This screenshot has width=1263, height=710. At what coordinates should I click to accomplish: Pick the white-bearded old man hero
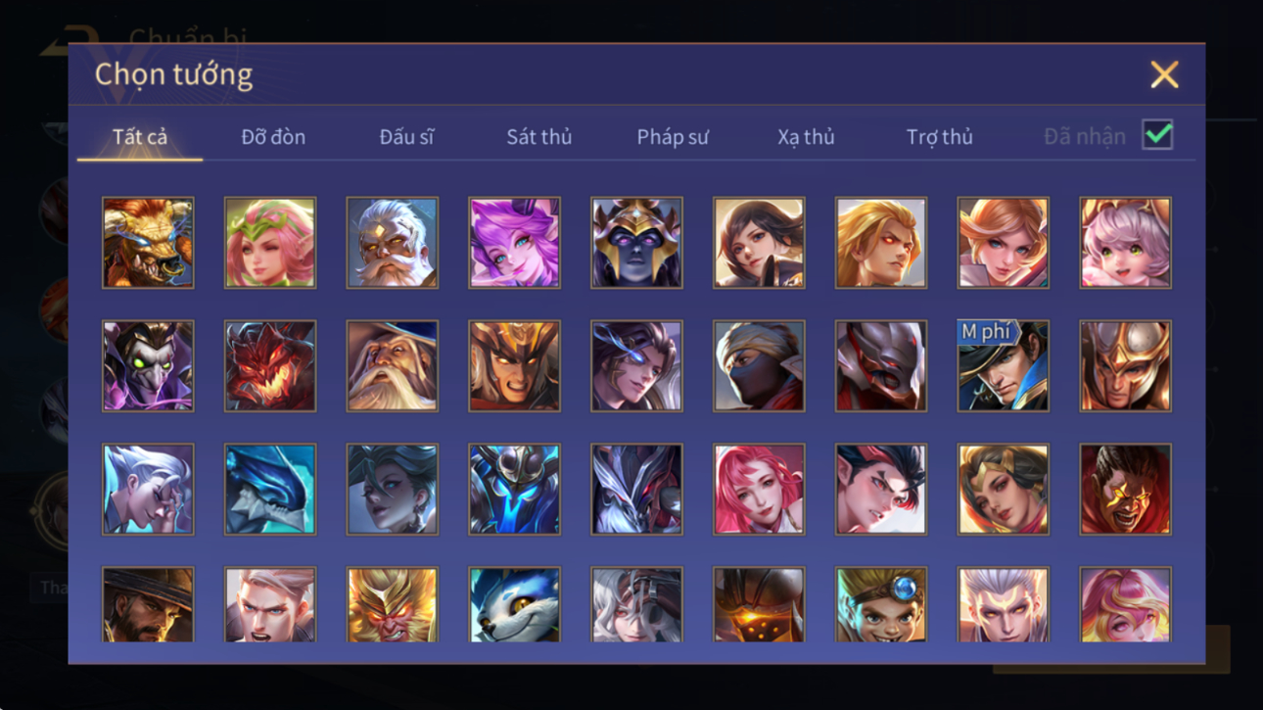click(392, 243)
